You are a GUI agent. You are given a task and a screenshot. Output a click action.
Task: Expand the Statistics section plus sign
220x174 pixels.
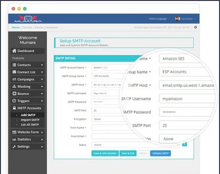pos(42,139)
